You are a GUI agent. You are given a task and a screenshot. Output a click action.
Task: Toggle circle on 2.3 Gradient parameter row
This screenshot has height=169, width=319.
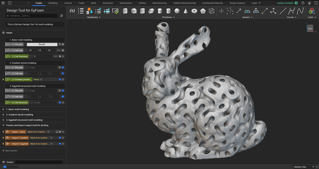click(63, 80)
